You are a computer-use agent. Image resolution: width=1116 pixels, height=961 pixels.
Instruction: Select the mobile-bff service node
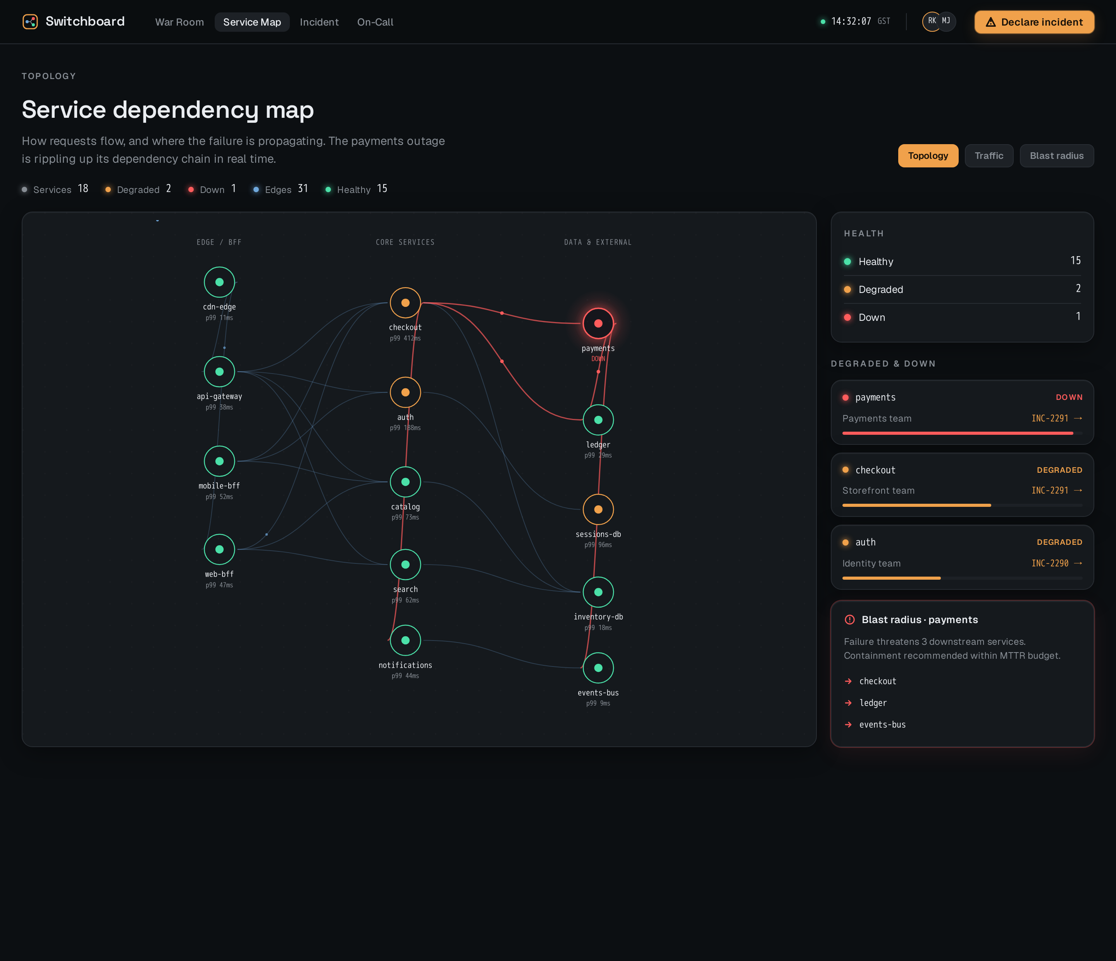pos(219,461)
